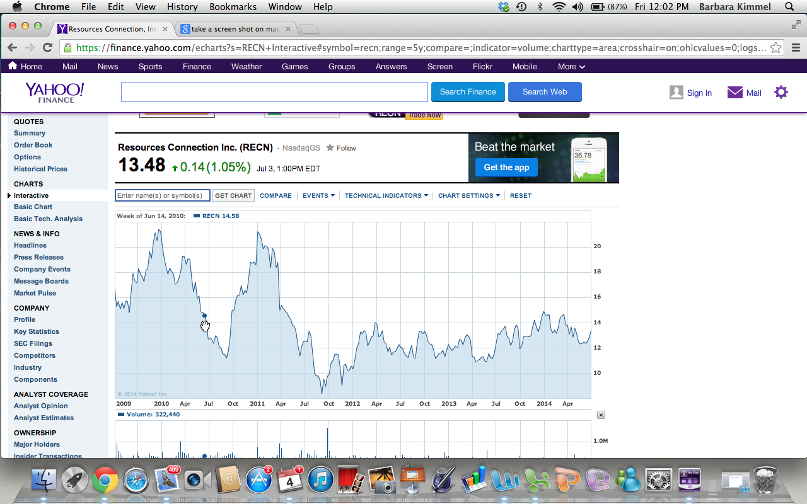Open Finder from the dock
Image resolution: width=807 pixels, height=504 pixels.
(44, 480)
